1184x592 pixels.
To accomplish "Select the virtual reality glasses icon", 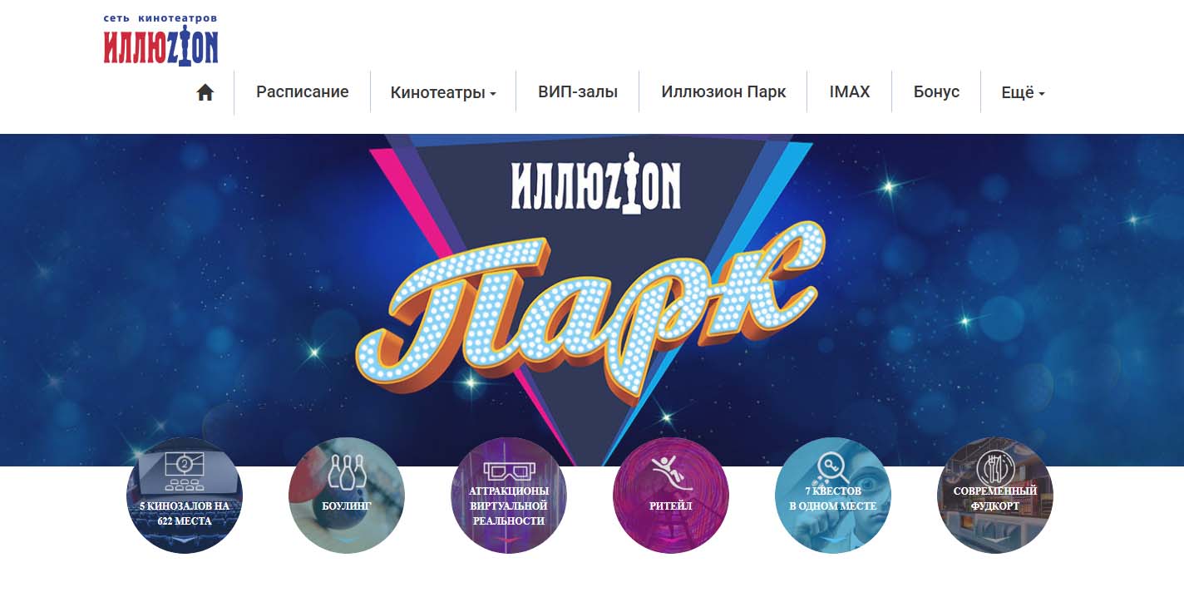I will [509, 471].
